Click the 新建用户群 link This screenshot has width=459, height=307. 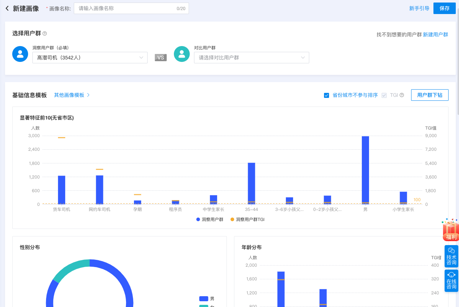436,35
